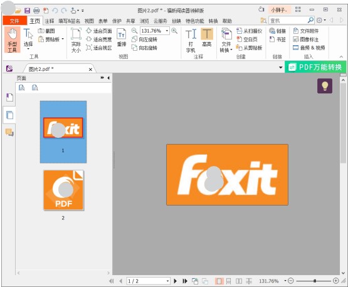Screen dimensions: 348x287
Task: Switch to the Convert (转换) ribbon tab
Action: pos(213,21)
